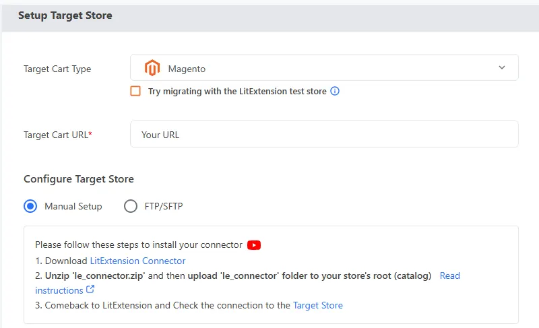
Task: Click the Target Cart URL label
Action: point(58,135)
